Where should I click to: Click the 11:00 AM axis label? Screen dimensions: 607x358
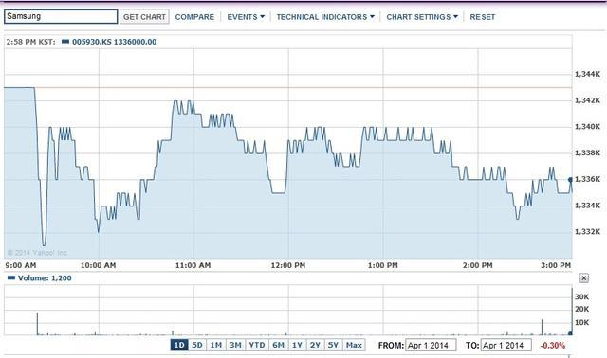click(x=193, y=265)
